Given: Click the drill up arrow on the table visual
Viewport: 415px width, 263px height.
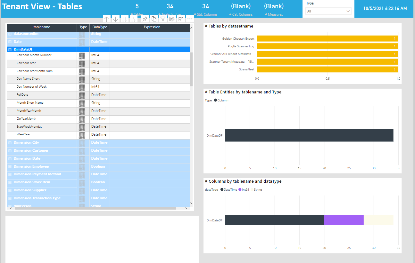Looking at the screenshot, I should click(107, 19).
